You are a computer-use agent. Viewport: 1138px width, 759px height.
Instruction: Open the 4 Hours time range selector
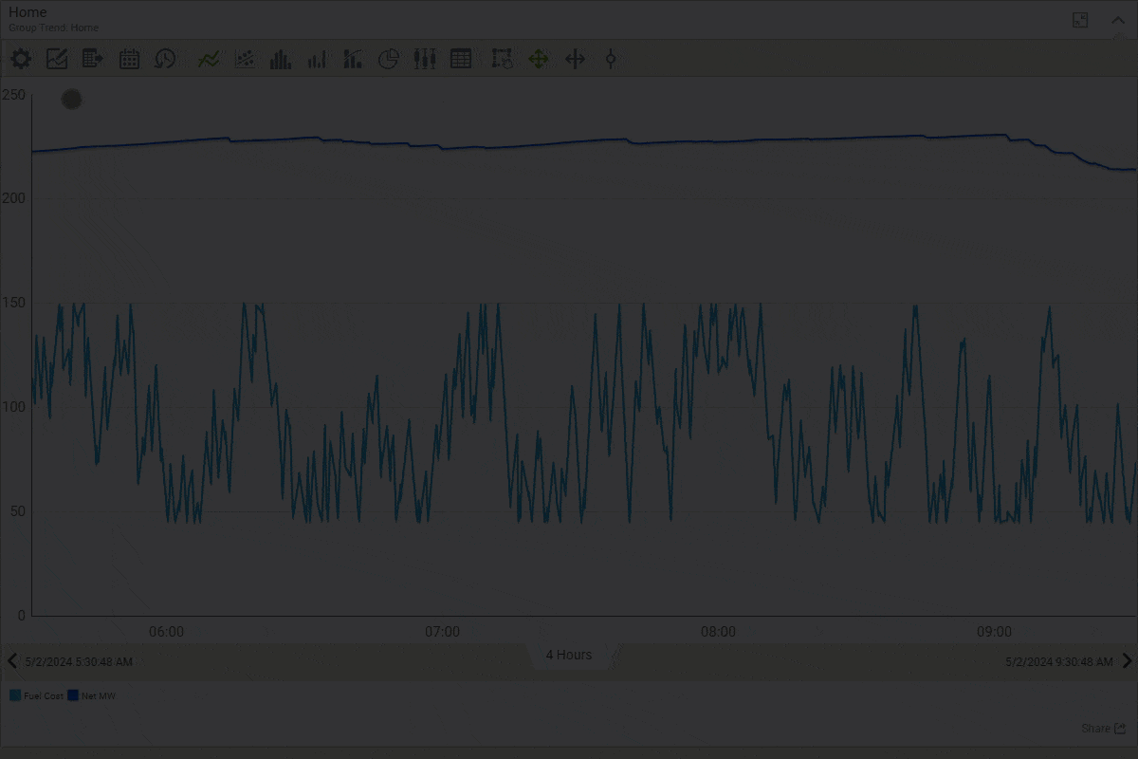point(569,655)
